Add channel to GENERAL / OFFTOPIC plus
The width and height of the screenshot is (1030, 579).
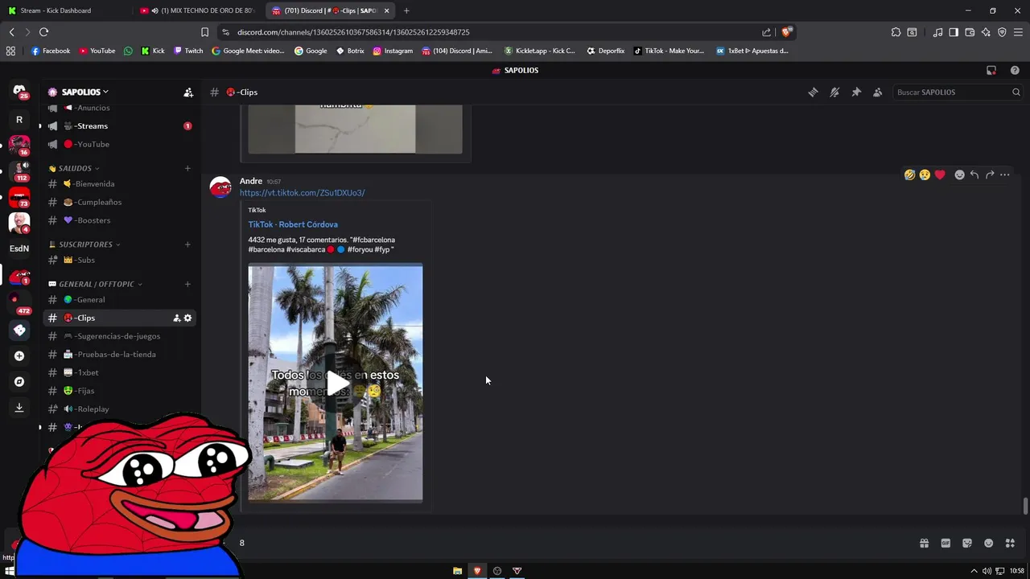click(187, 284)
